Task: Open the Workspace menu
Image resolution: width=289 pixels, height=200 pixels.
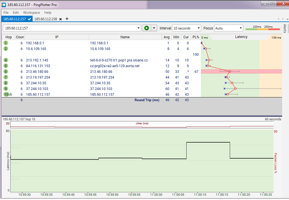Action: tap(31, 13)
